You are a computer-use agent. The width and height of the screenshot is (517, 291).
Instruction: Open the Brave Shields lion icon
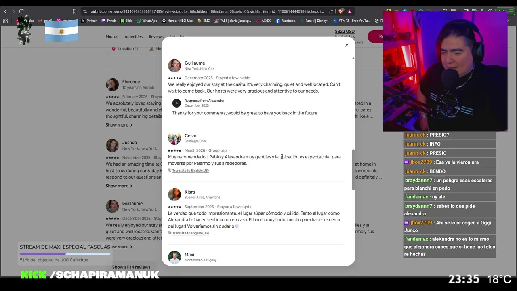(x=341, y=11)
